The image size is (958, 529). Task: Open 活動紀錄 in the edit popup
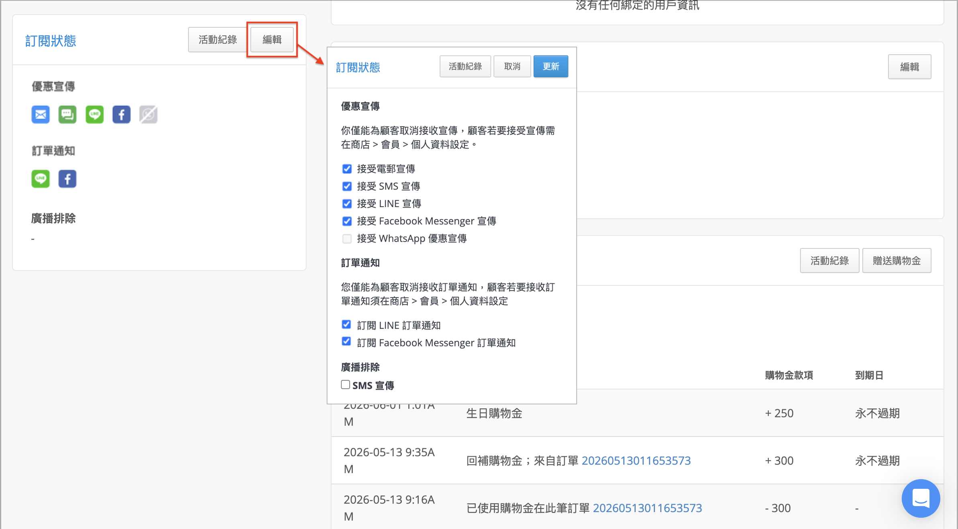[x=465, y=66]
